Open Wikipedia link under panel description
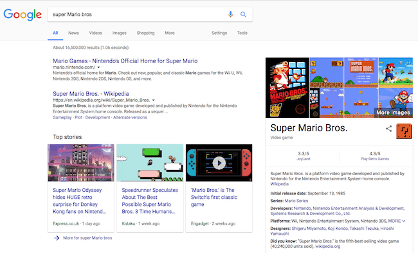This screenshot has width=418, height=253. click(x=279, y=184)
